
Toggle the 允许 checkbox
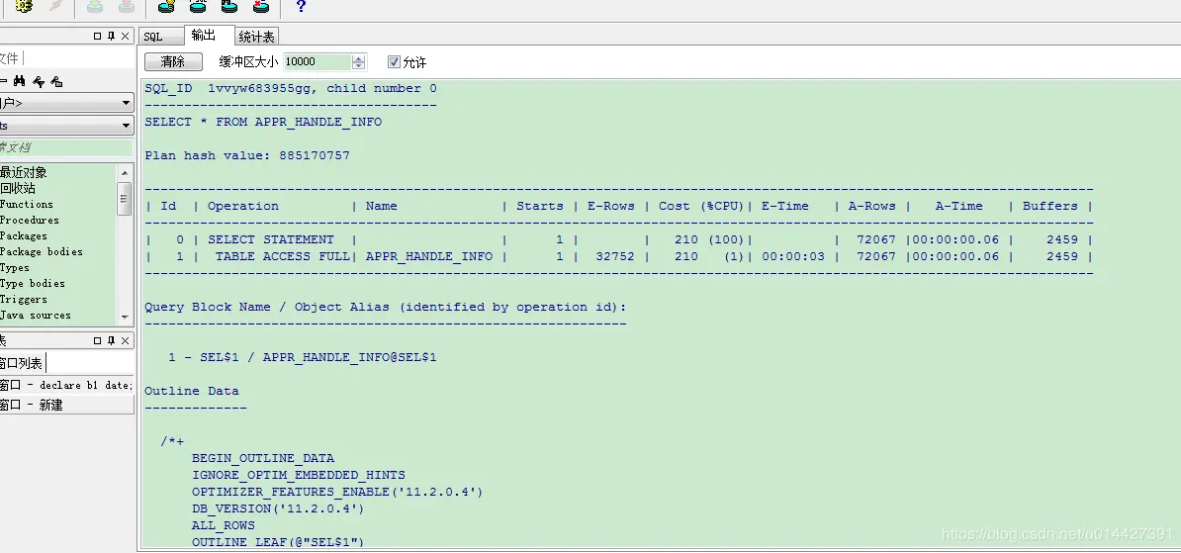pos(394,61)
